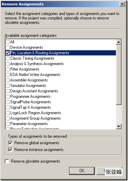Click the list scroll down arrow
Image resolution: width=128 pixels, height=181 pixels.
click(x=119, y=126)
